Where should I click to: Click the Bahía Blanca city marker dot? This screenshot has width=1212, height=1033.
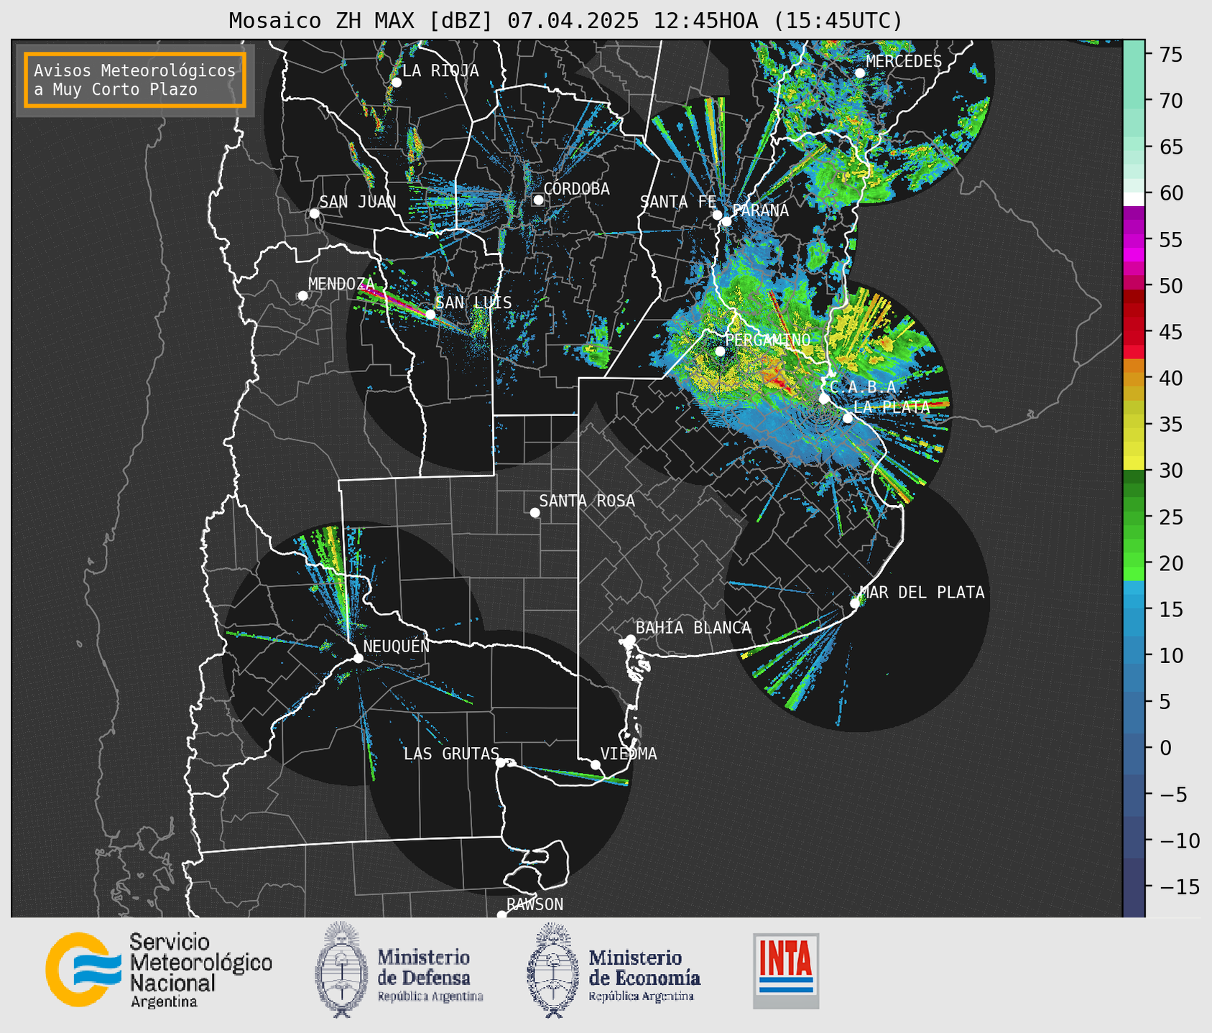point(630,639)
